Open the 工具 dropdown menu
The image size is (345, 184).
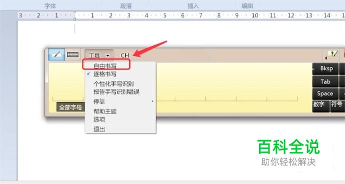[x=99, y=55]
